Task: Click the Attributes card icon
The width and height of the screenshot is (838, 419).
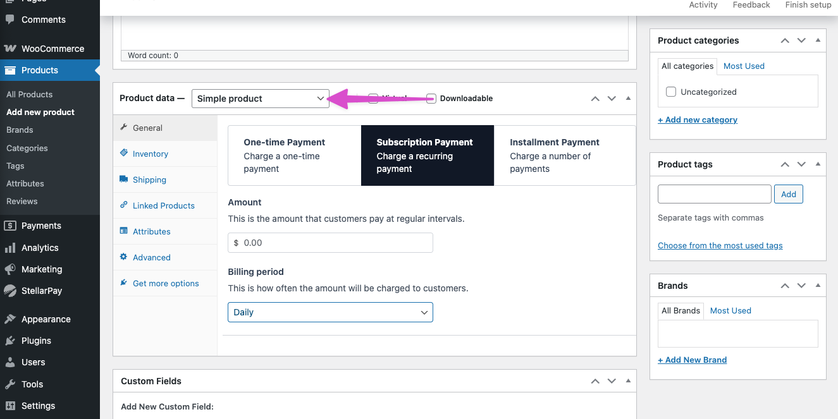Action: point(124,231)
